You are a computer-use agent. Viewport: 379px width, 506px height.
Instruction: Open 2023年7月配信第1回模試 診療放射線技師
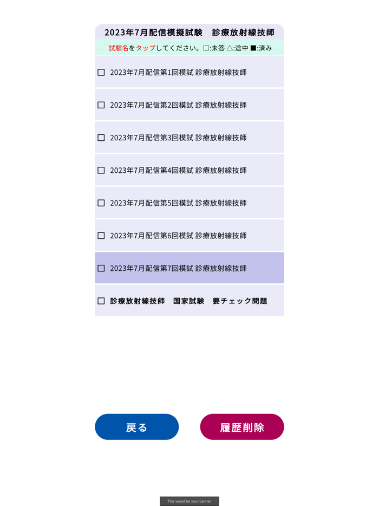pyautogui.click(x=179, y=72)
